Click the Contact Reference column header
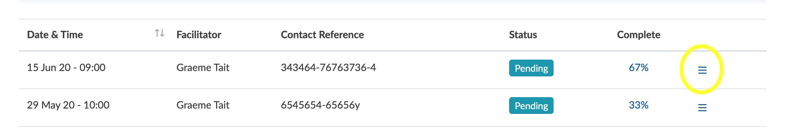 [322, 35]
